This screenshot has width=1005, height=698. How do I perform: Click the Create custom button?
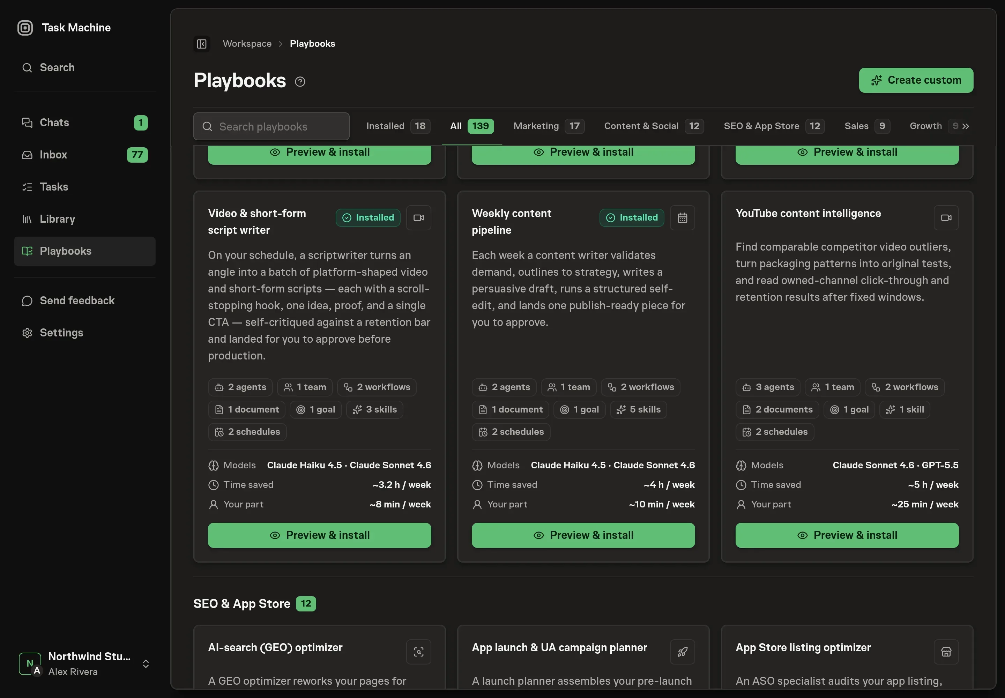(916, 81)
